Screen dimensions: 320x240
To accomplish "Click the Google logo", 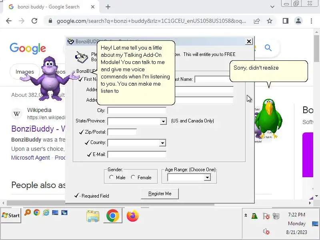I will [x=28, y=48].
